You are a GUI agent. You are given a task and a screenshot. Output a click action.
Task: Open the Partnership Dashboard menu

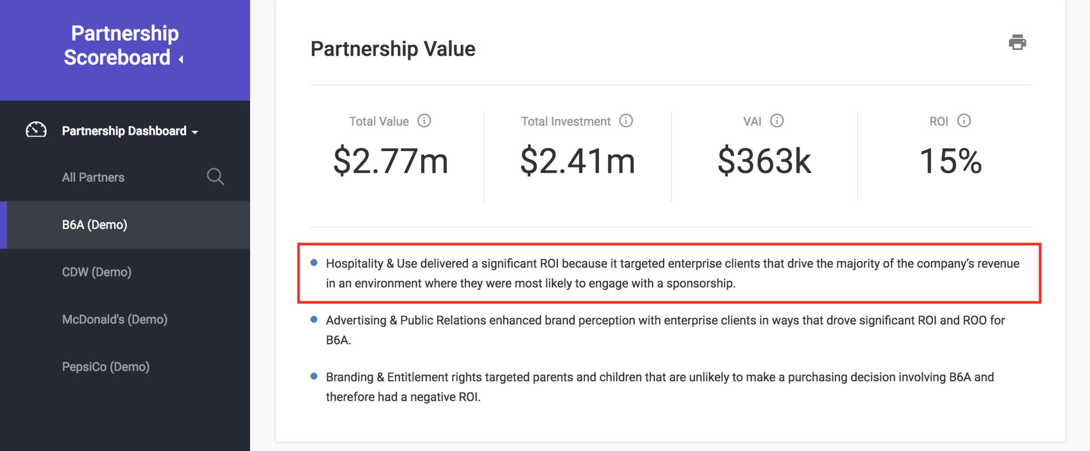(x=125, y=131)
